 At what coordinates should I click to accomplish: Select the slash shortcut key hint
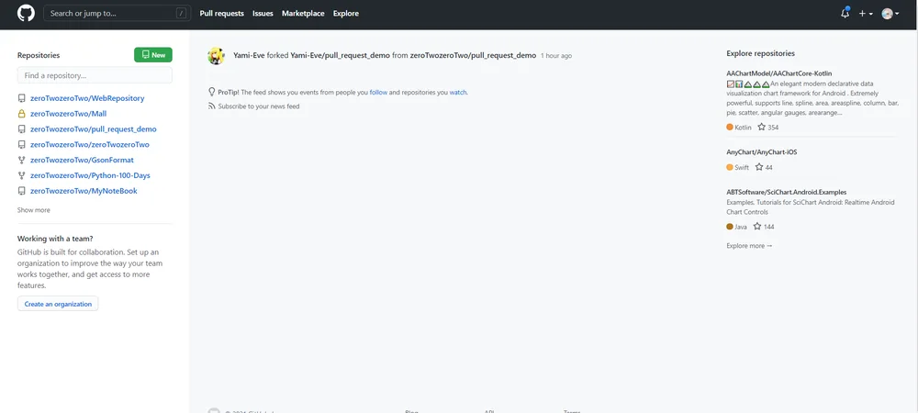(x=182, y=13)
